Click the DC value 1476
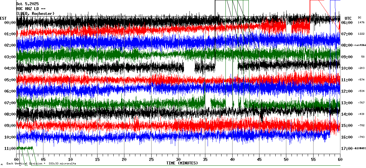The image size is (366, 168). point(361,23)
